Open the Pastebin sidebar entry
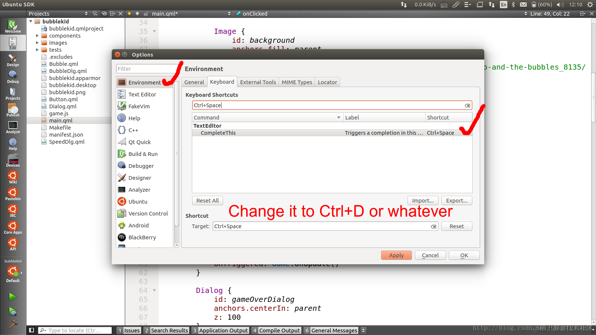The width and height of the screenshot is (596, 335). (13, 194)
